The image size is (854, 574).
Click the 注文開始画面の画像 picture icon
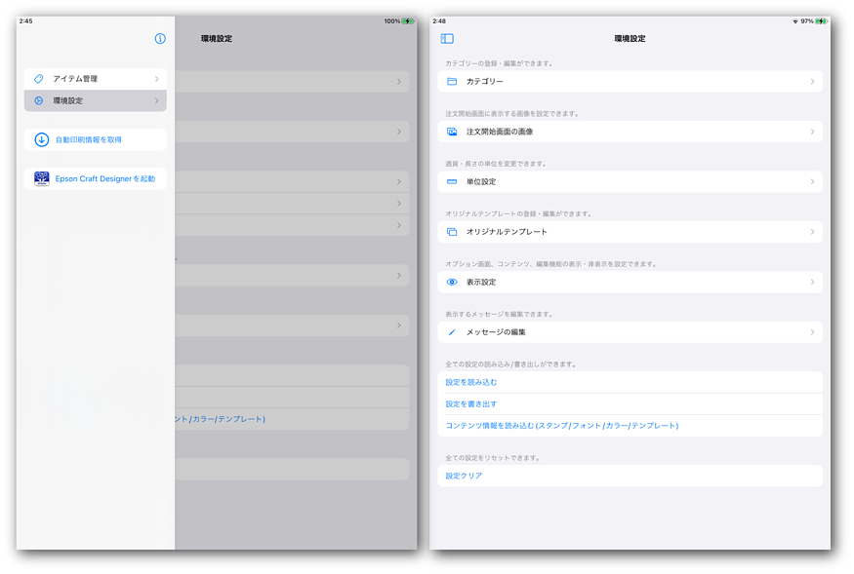pos(452,132)
